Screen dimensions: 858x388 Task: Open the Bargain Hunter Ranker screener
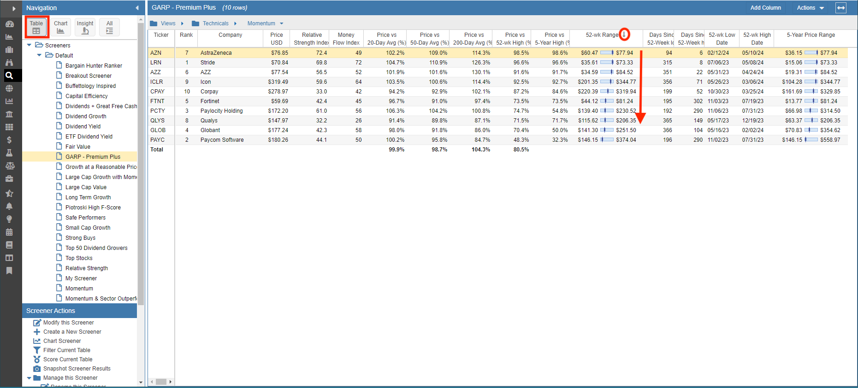[94, 66]
